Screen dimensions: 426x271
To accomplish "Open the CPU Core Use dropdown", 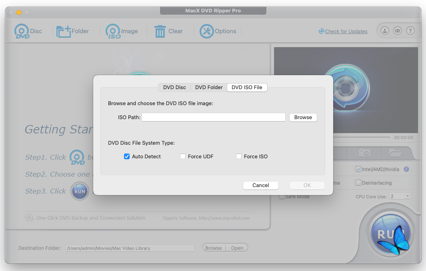I will [400, 196].
